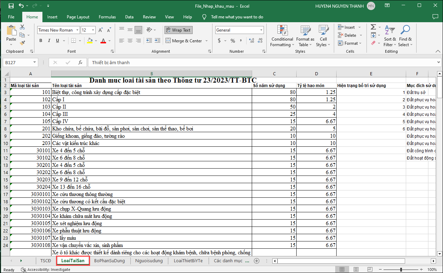Click the Save icon in title bar
Image resolution: width=443 pixels, height=273 pixels.
(11, 6)
